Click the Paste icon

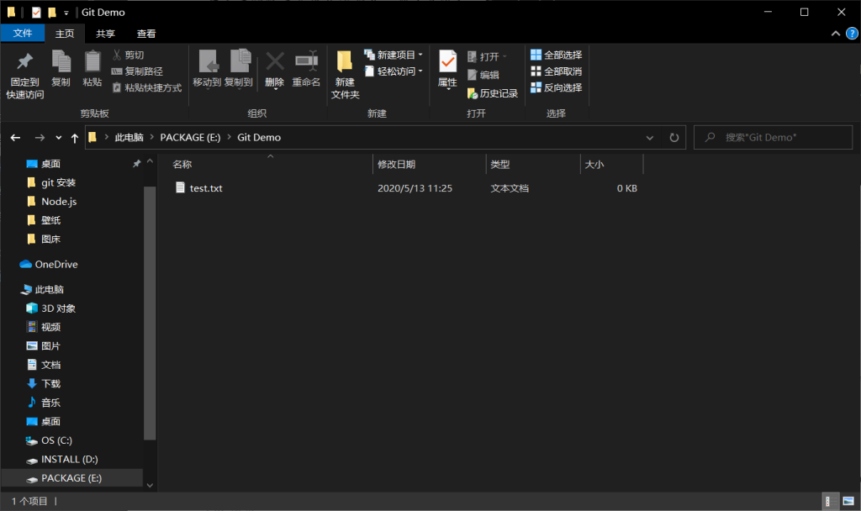(x=92, y=67)
